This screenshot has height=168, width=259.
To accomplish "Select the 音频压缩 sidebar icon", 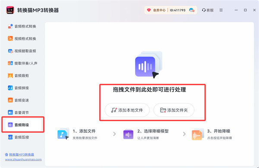I will coord(10,137).
